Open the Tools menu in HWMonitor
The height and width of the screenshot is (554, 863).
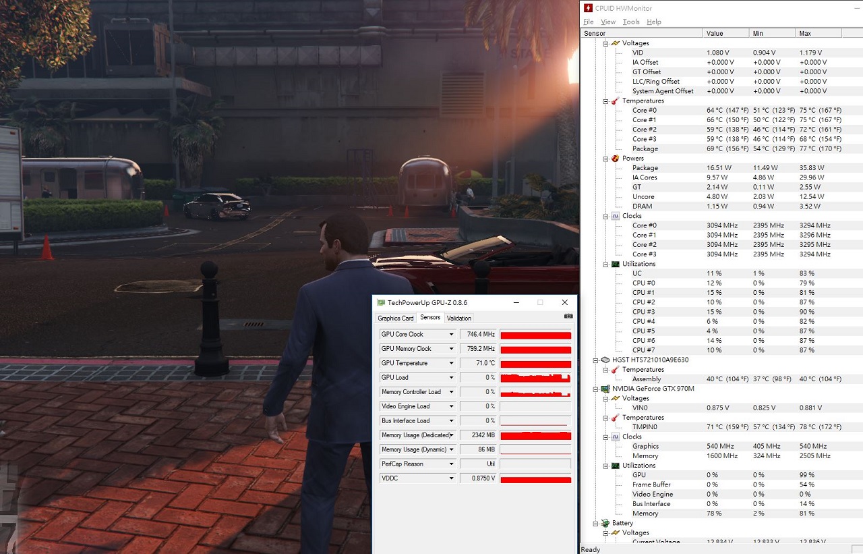click(631, 22)
